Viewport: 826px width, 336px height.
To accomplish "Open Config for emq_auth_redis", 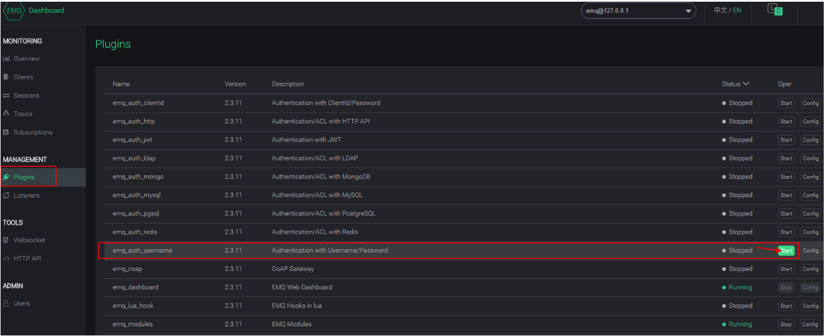I will (811, 232).
